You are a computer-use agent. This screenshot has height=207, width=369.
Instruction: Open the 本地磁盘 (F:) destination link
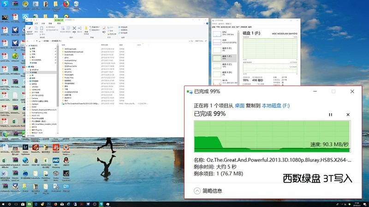(275, 106)
